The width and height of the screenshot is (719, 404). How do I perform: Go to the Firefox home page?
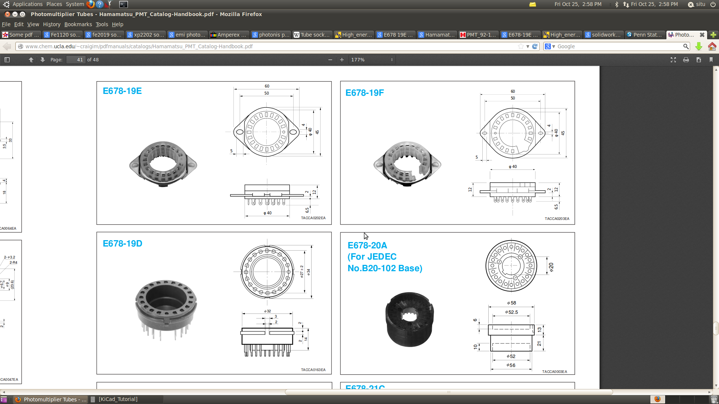(x=712, y=46)
